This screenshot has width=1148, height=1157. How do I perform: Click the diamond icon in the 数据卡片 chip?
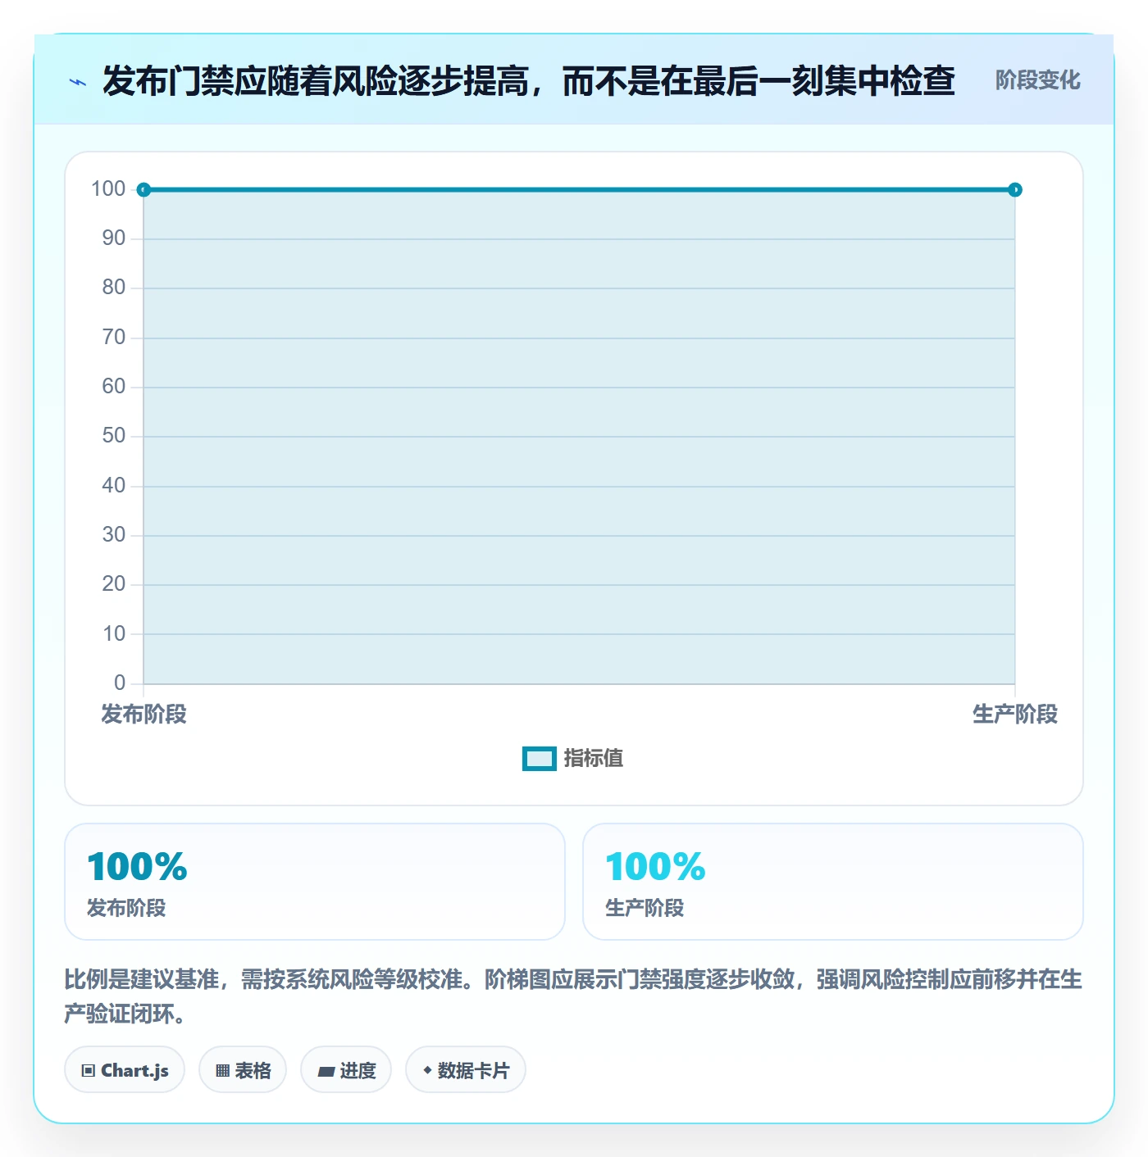click(x=427, y=1070)
